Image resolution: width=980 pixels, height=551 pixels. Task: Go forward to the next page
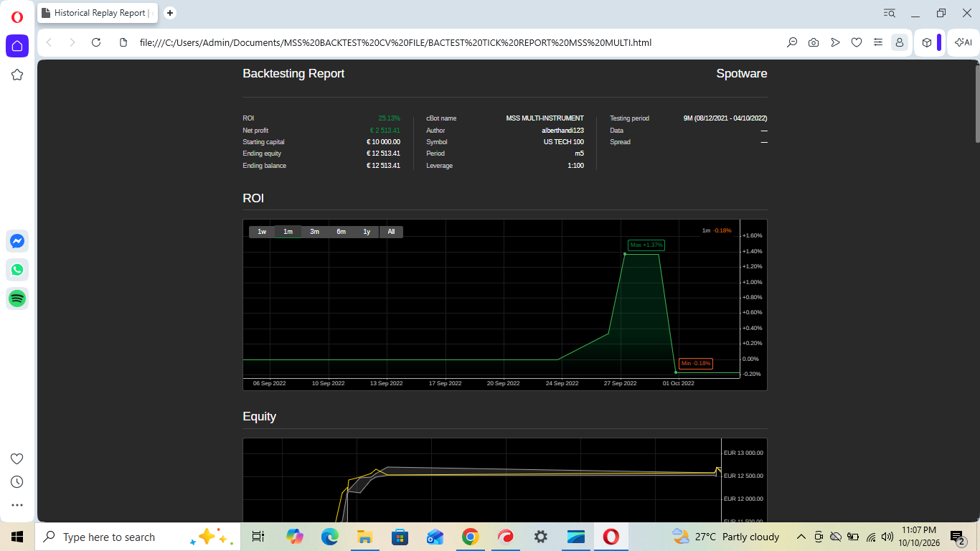[72, 42]
